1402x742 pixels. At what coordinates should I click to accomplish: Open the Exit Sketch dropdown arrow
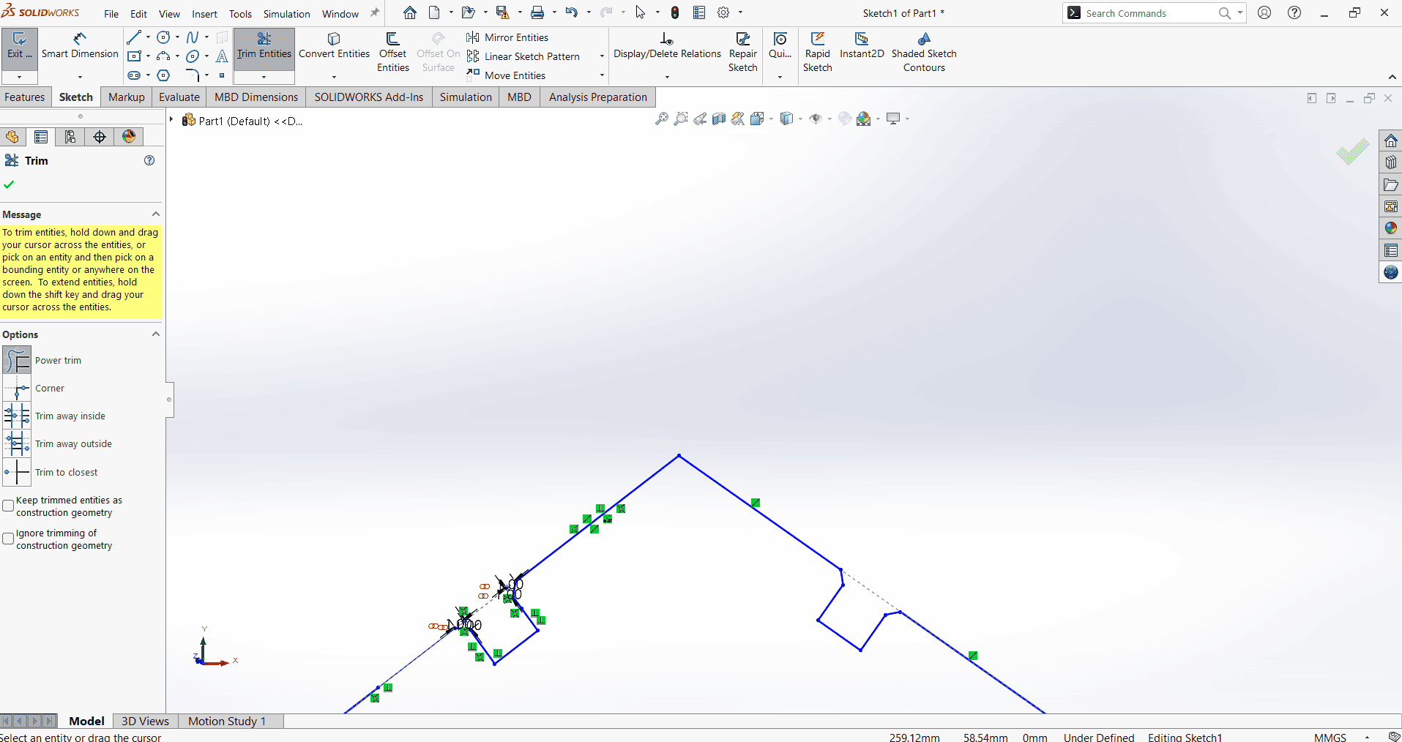click(19, 77)
